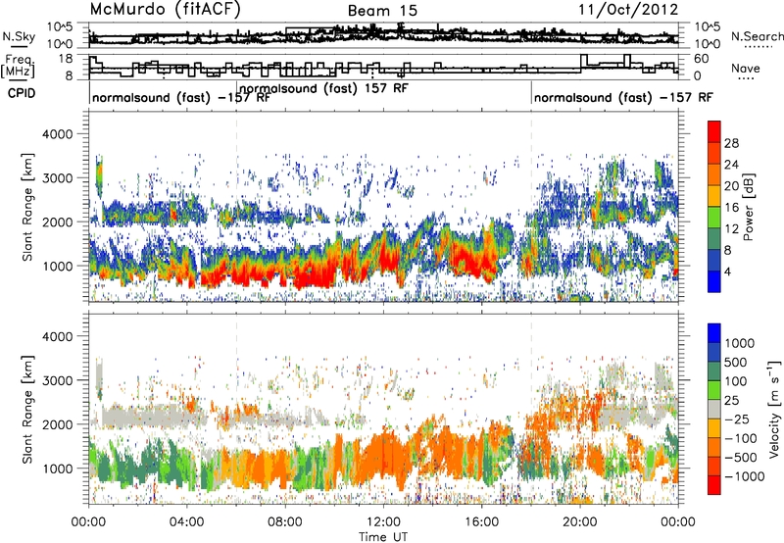Screen dimensions: 784x543
Task: Click the light green Velocity colorbar segment near 100
Action: (x=714, y=390)
